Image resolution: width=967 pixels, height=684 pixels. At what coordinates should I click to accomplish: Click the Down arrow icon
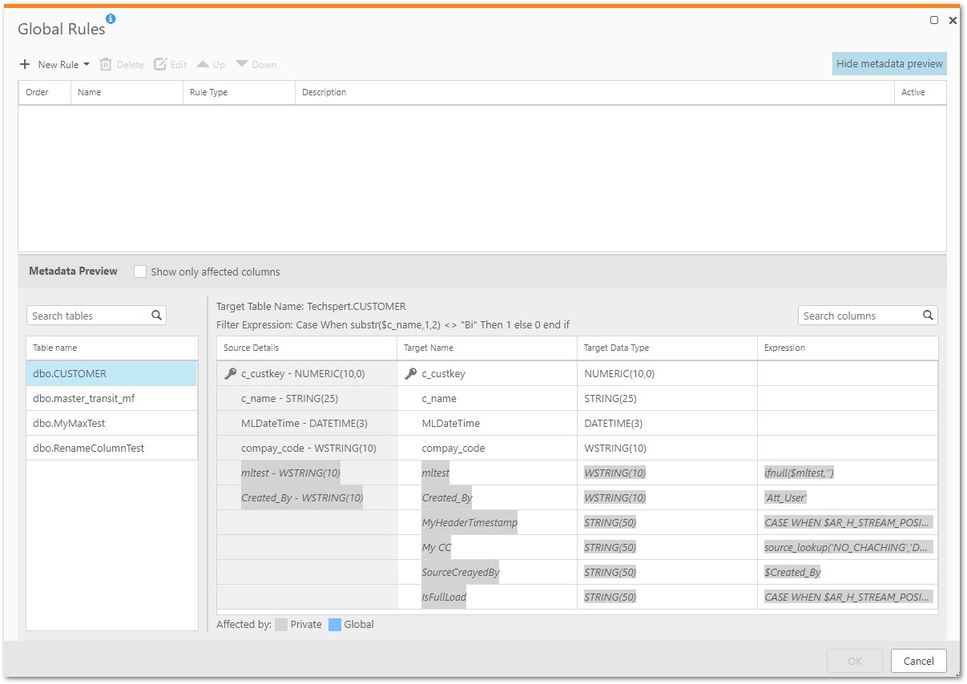(242, 64)
